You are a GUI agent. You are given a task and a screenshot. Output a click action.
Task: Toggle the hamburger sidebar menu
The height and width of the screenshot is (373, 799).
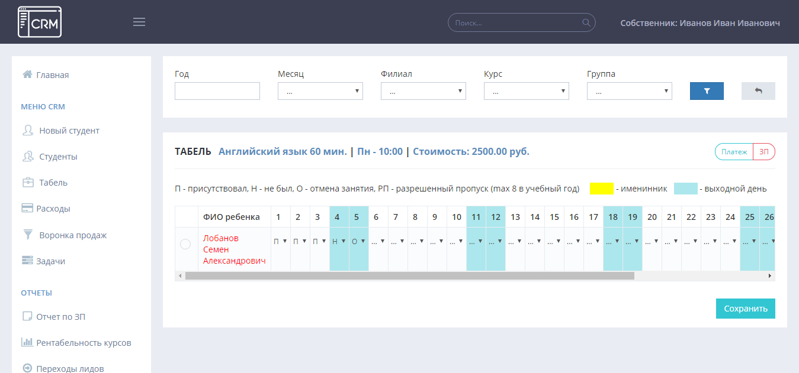139,22
